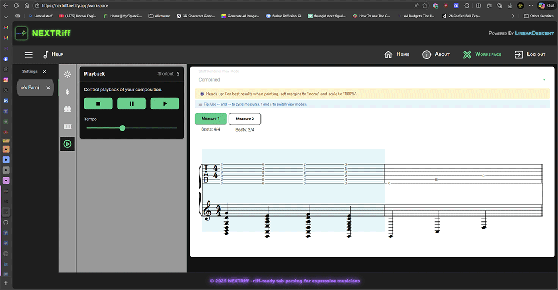
Task: Close the Settings panel with the X
Action: [44, 72]
